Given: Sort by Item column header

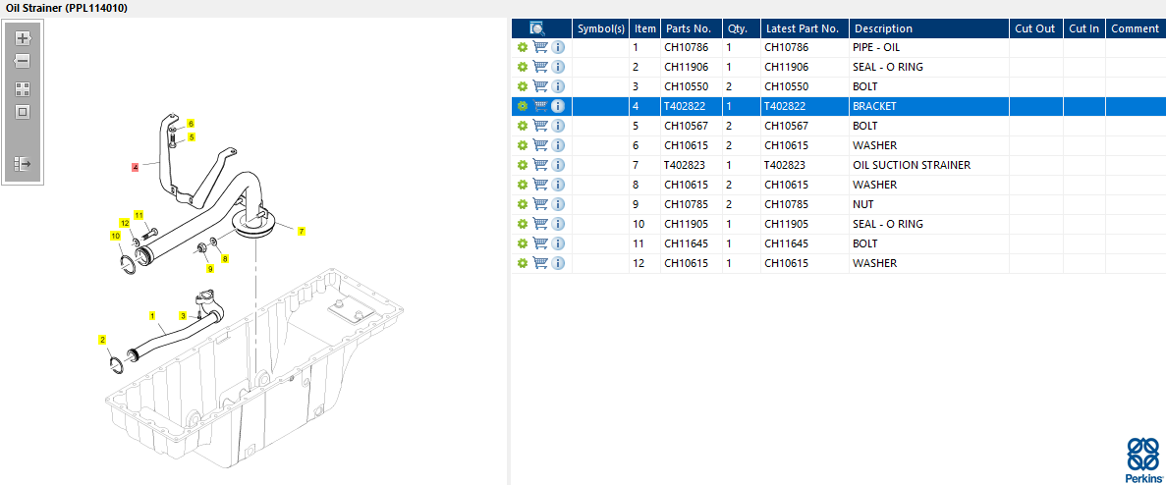Looking at the screenshot, I should pos(644,28).
